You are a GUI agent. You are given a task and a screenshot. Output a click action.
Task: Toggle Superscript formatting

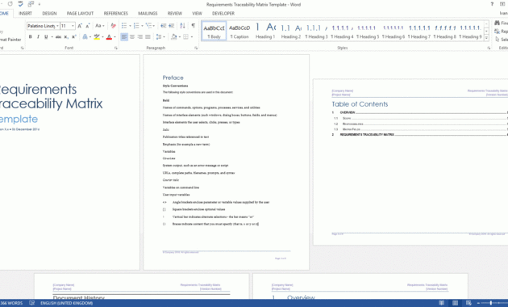[74, 36]
